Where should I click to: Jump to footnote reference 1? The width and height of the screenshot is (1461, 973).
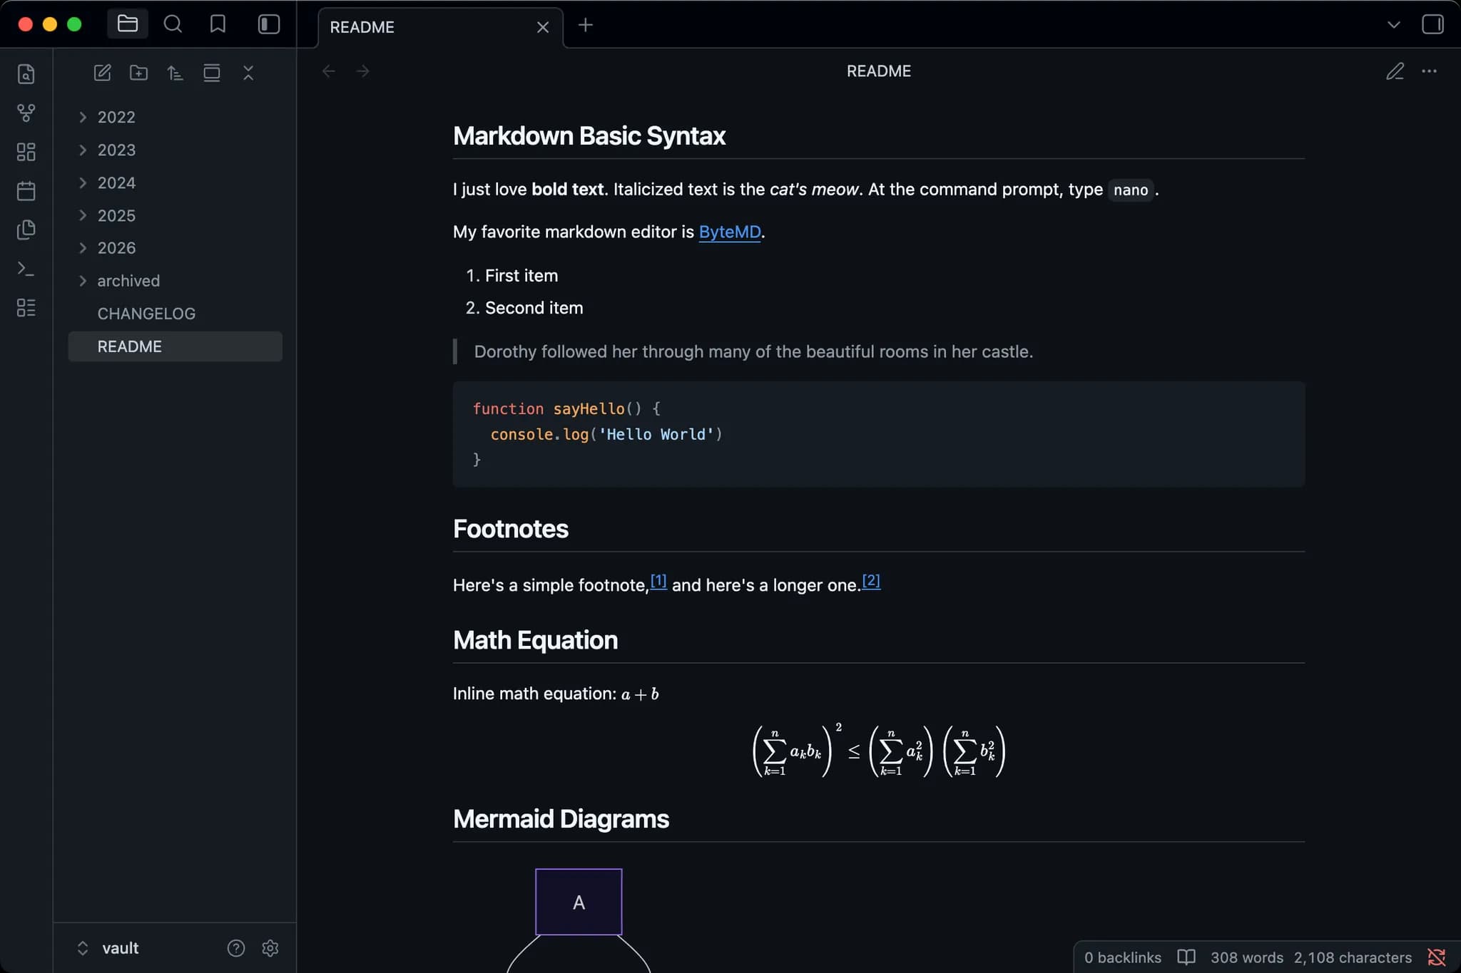coord(658,581)
